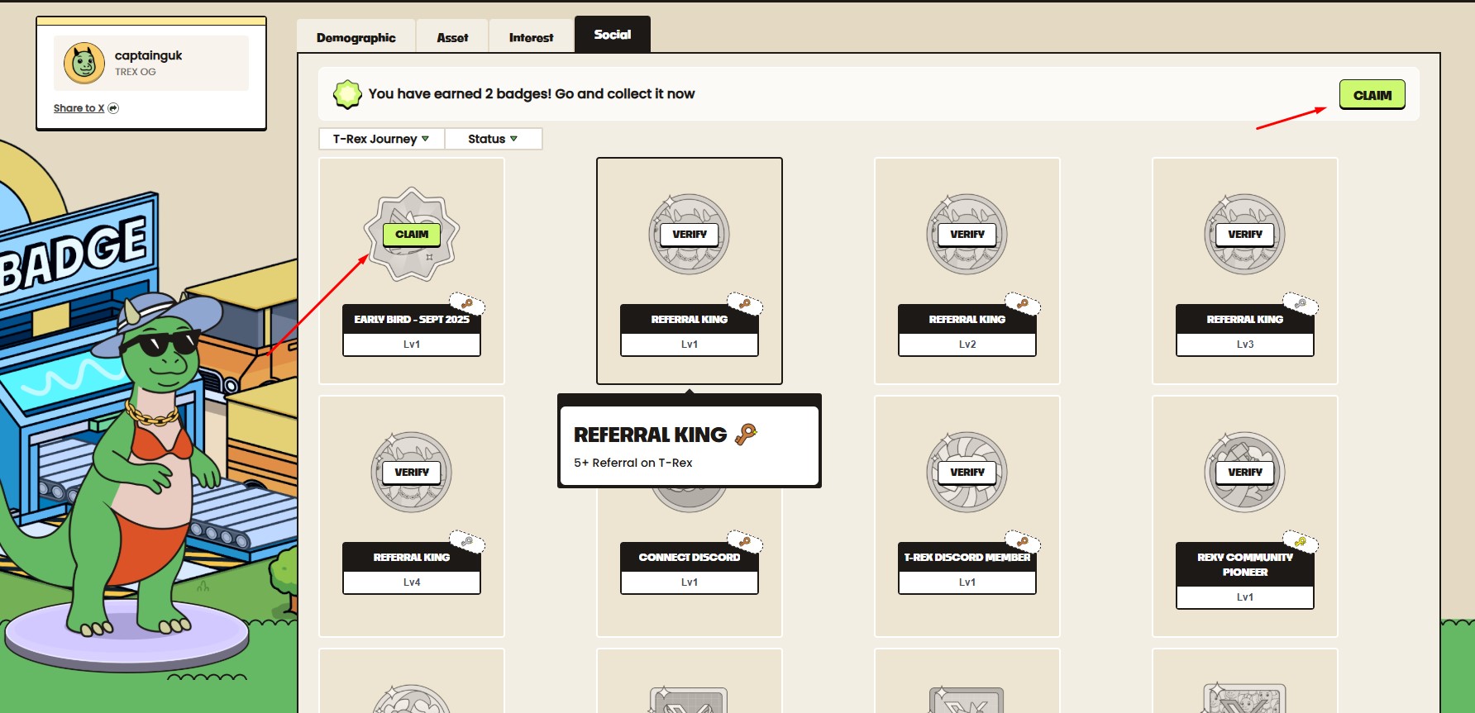Image resolution: width=1475 pixels, height=713 pixels.
Task: Click the captainguk profile avatar icon
Action: 84,64
